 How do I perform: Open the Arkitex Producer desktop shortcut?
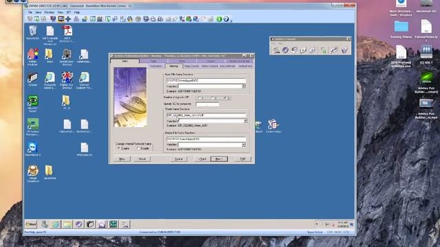pos(32,57)
